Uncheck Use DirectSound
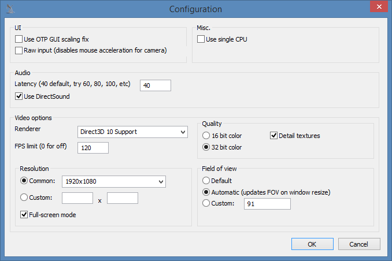 pyautogui.click(x=19, y=96)
